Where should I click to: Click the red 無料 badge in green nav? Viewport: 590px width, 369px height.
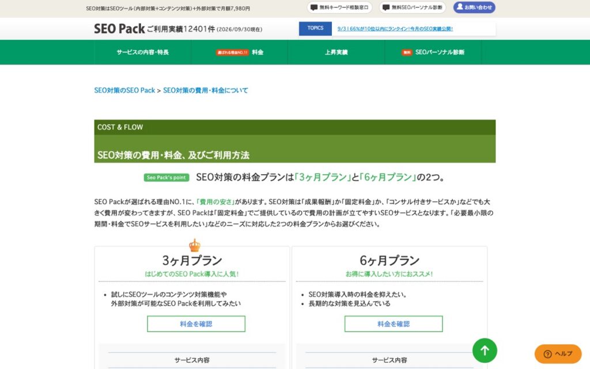coord(407,52)
